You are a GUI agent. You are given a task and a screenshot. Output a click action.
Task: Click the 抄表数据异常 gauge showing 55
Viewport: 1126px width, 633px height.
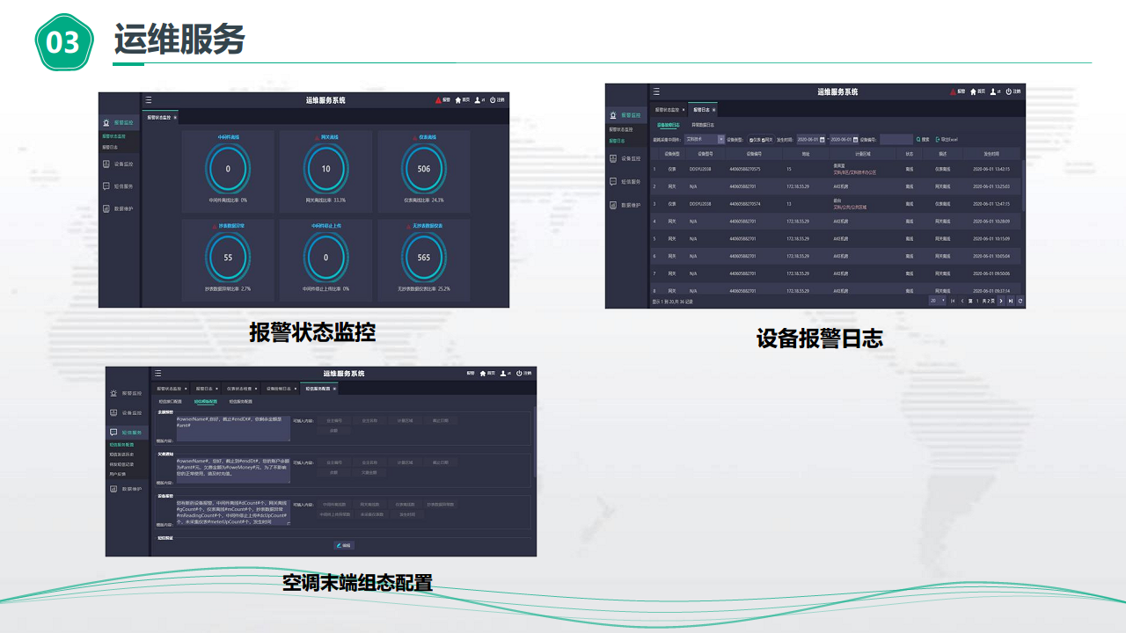pos(228,258)
